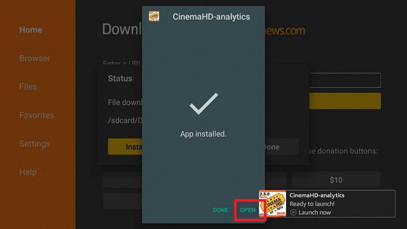407x229 pixels.
Task: Click the CinemaHD notification thumbnail
Action: [x=273, y=204]
